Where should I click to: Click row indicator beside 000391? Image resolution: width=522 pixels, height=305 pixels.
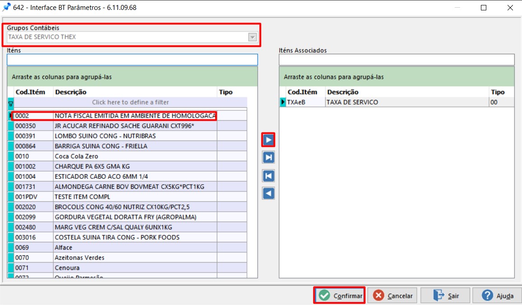pyautogui.click(x=11, y=136)
